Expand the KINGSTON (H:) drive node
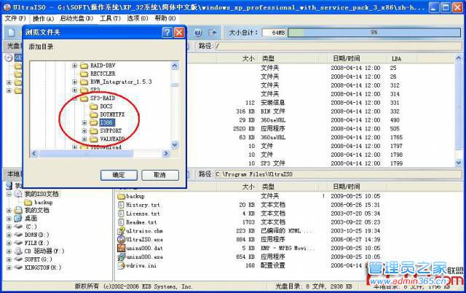The height and width of the screenshot is (293, 466). coord(9,267)
